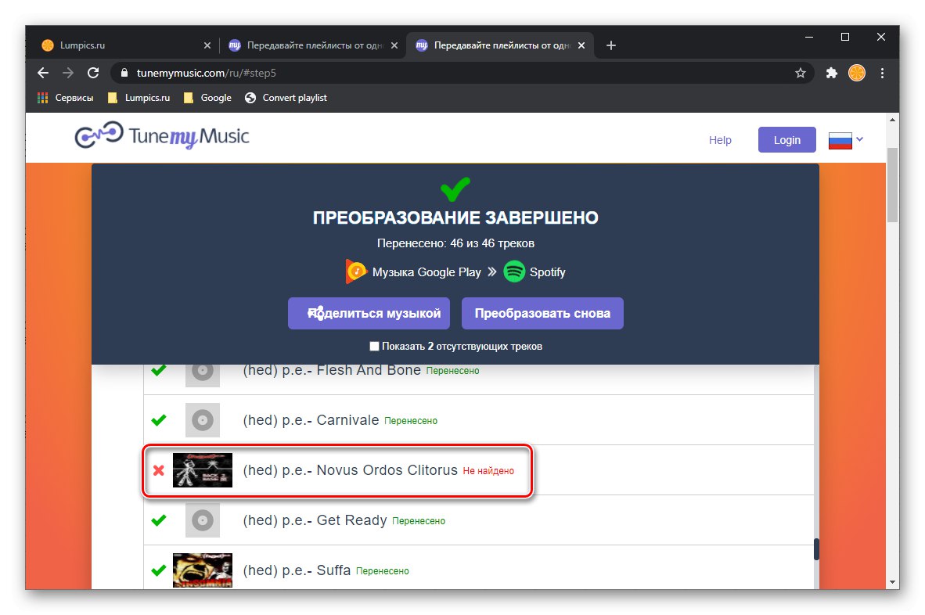Viewport: 925px width, 615px height.
Task: Click the page scrollbar up arrow
Action: [892, 120]
